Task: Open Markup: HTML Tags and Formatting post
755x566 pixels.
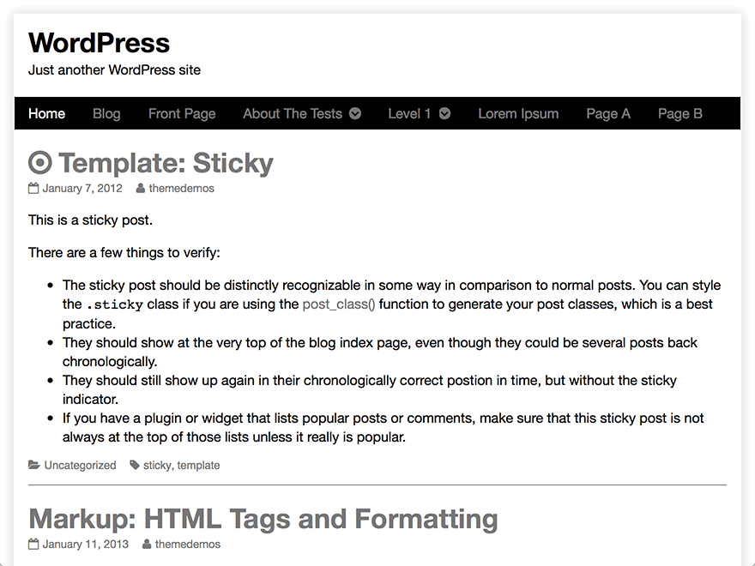Action: pyautogui.click(x=263, y=519)
